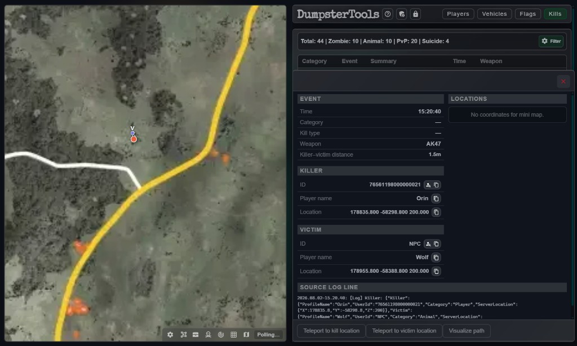
Task: Click the distance value 1.5m
Action: pyautogui.click(x=434, y=154)
